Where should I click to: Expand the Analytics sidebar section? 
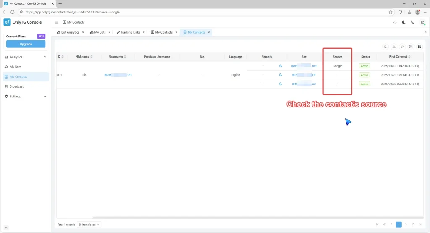(x=26, y=57)
